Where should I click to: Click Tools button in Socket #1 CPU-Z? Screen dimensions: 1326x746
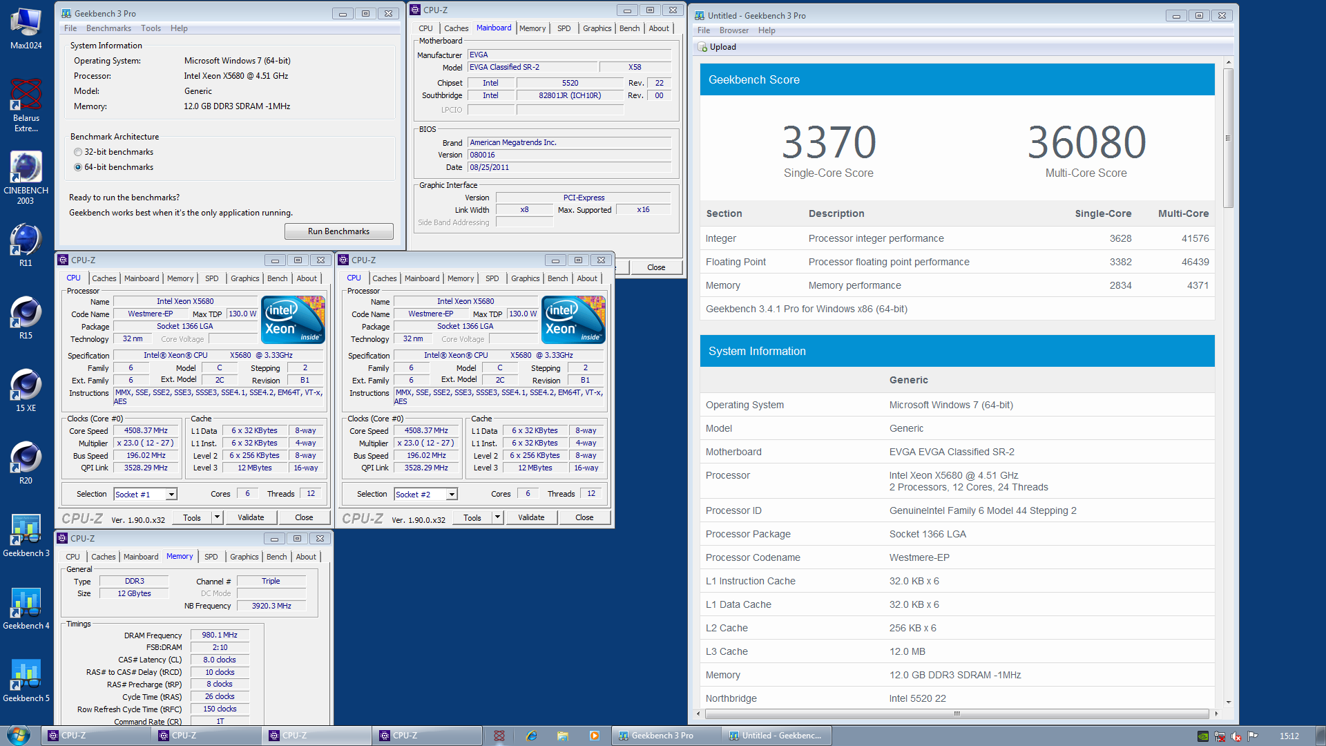[192, 517]
